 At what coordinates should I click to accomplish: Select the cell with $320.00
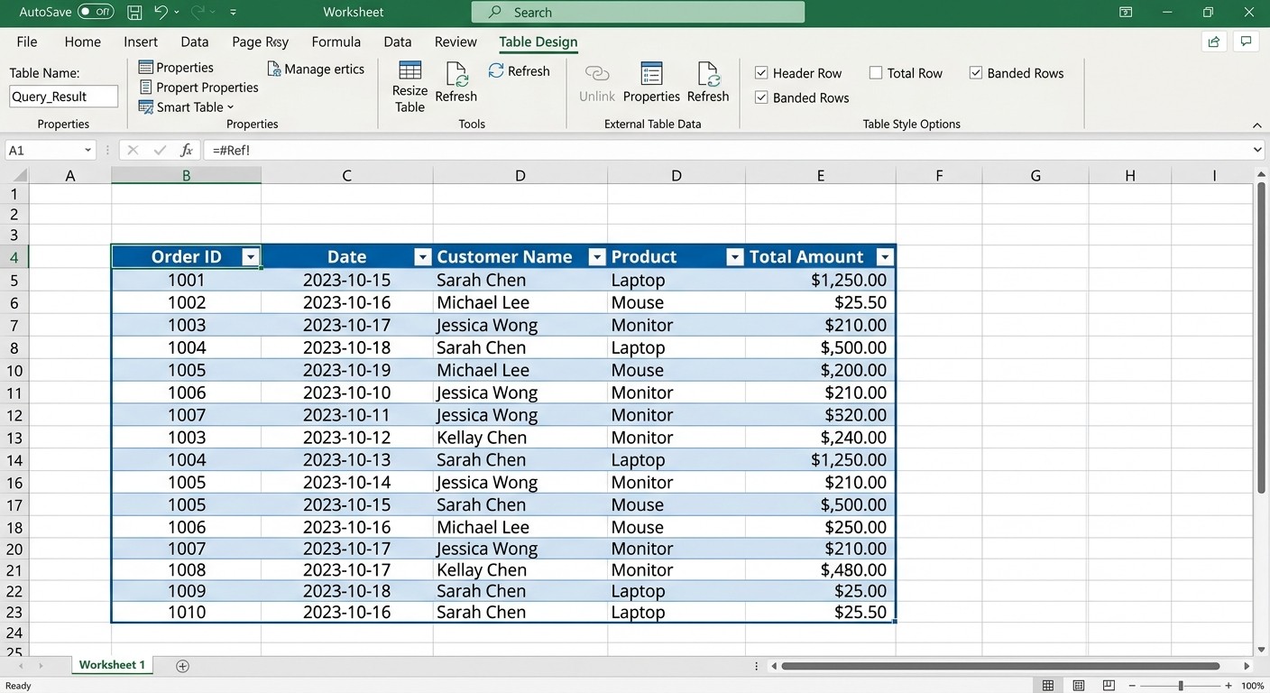820,415
